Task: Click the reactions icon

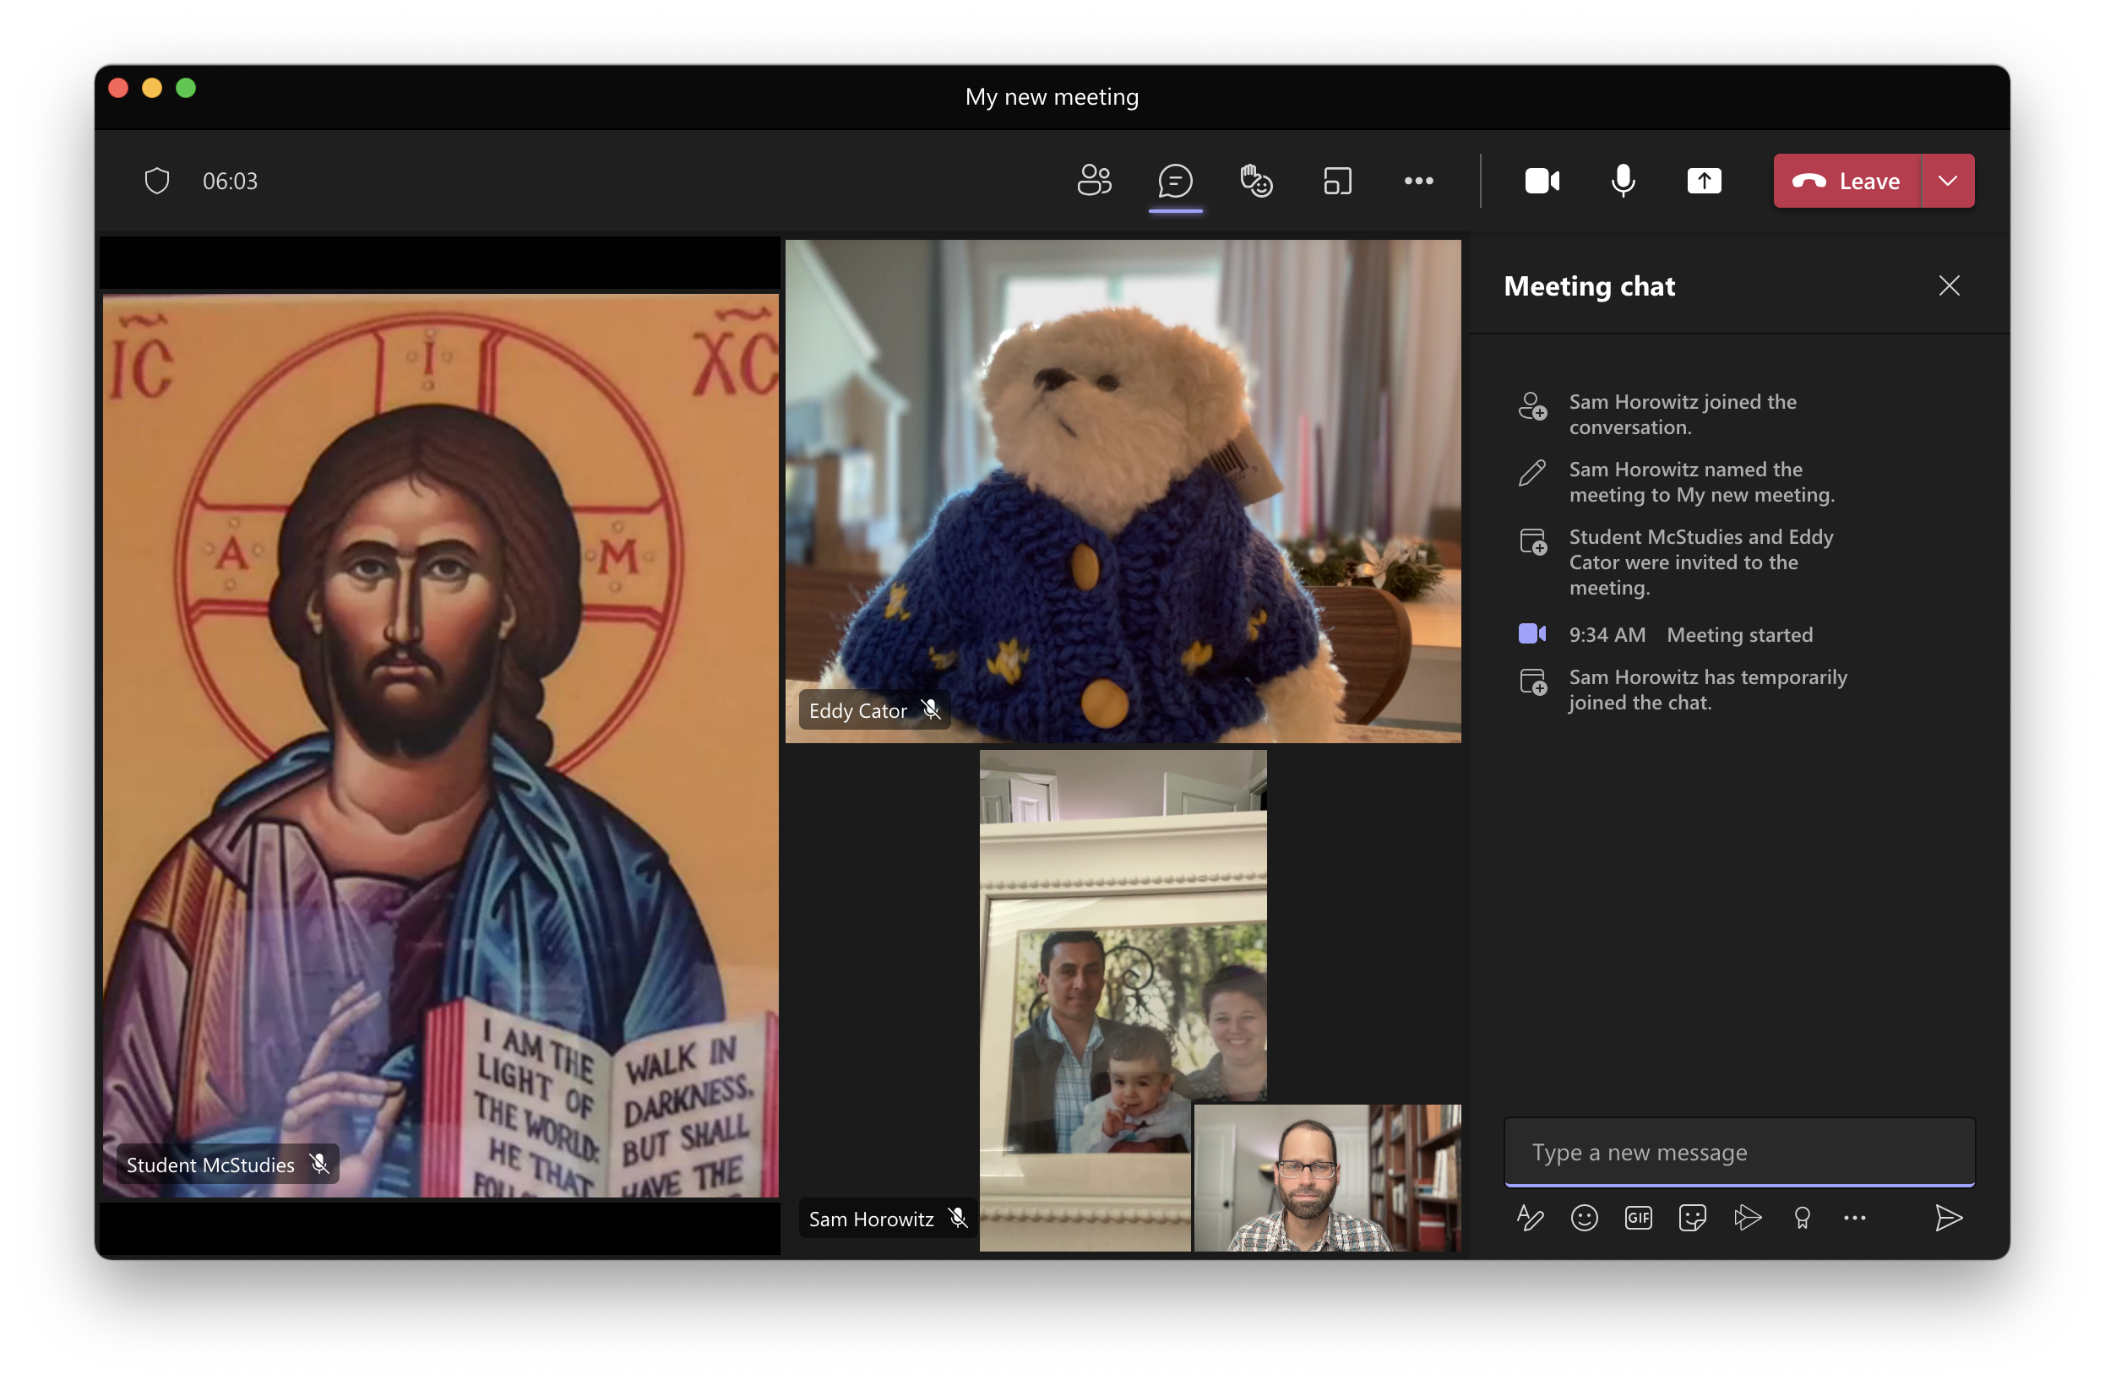Action: [1255, 181]
